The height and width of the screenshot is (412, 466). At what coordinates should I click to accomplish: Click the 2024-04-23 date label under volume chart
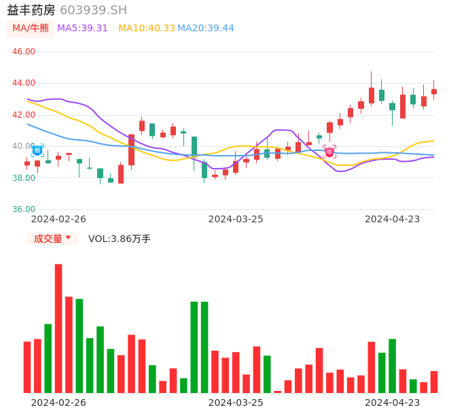393,402
